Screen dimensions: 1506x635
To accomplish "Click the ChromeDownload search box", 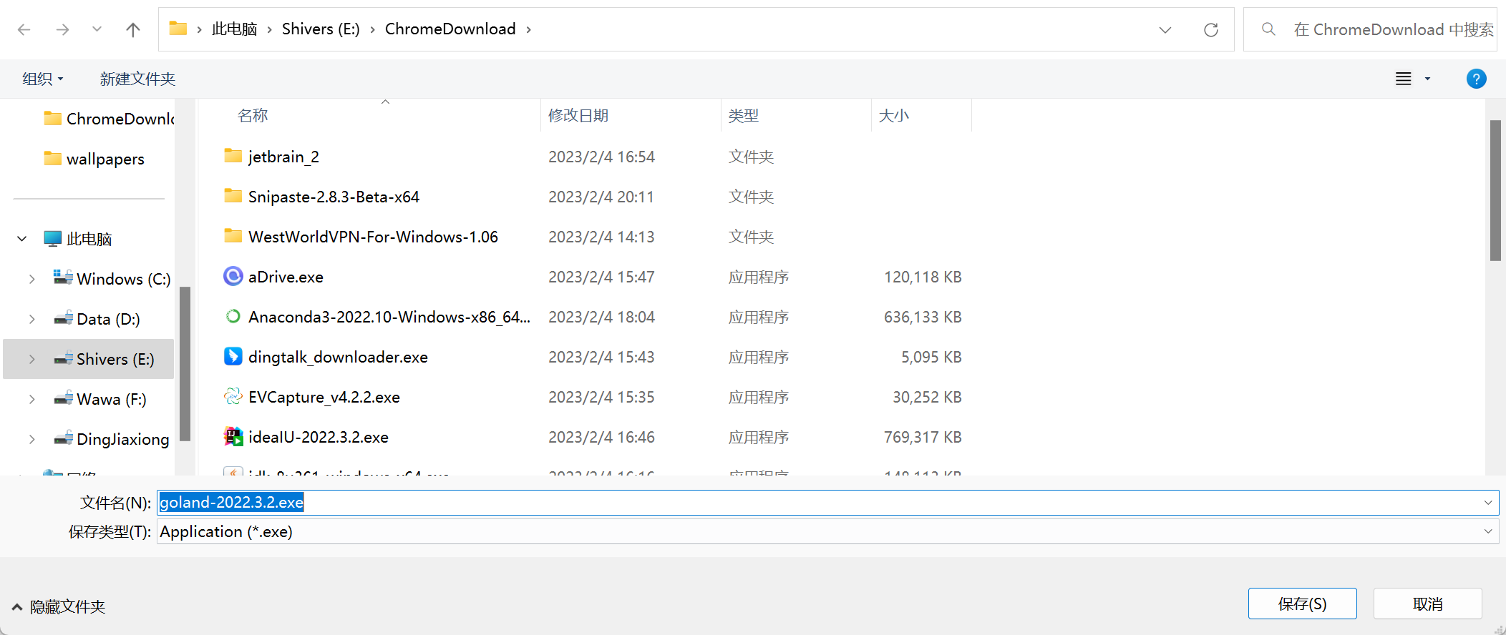I will pyautogui.click(x=1370, y=29).
